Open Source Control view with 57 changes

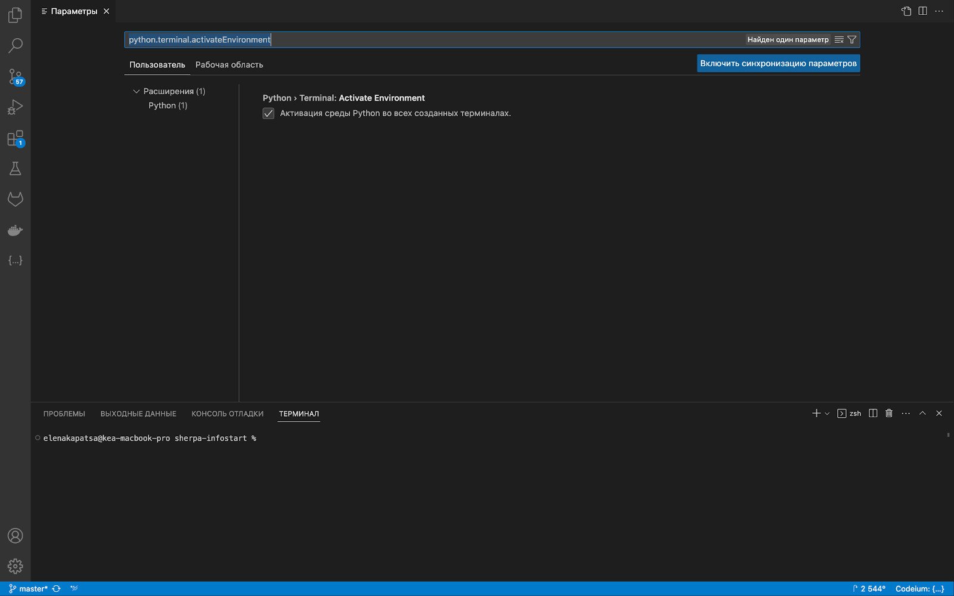[15, 76]
